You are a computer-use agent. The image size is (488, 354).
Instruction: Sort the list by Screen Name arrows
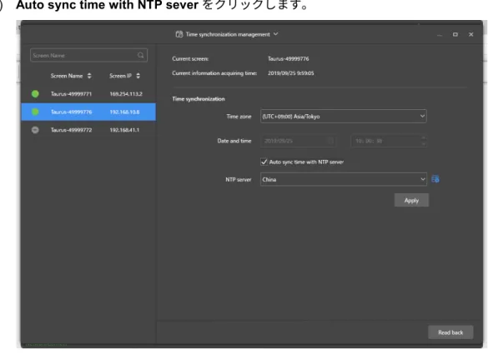click(89, 76)
